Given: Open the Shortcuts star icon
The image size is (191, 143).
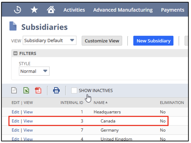Looking at the screenshot, I should [x=34, y=10].
